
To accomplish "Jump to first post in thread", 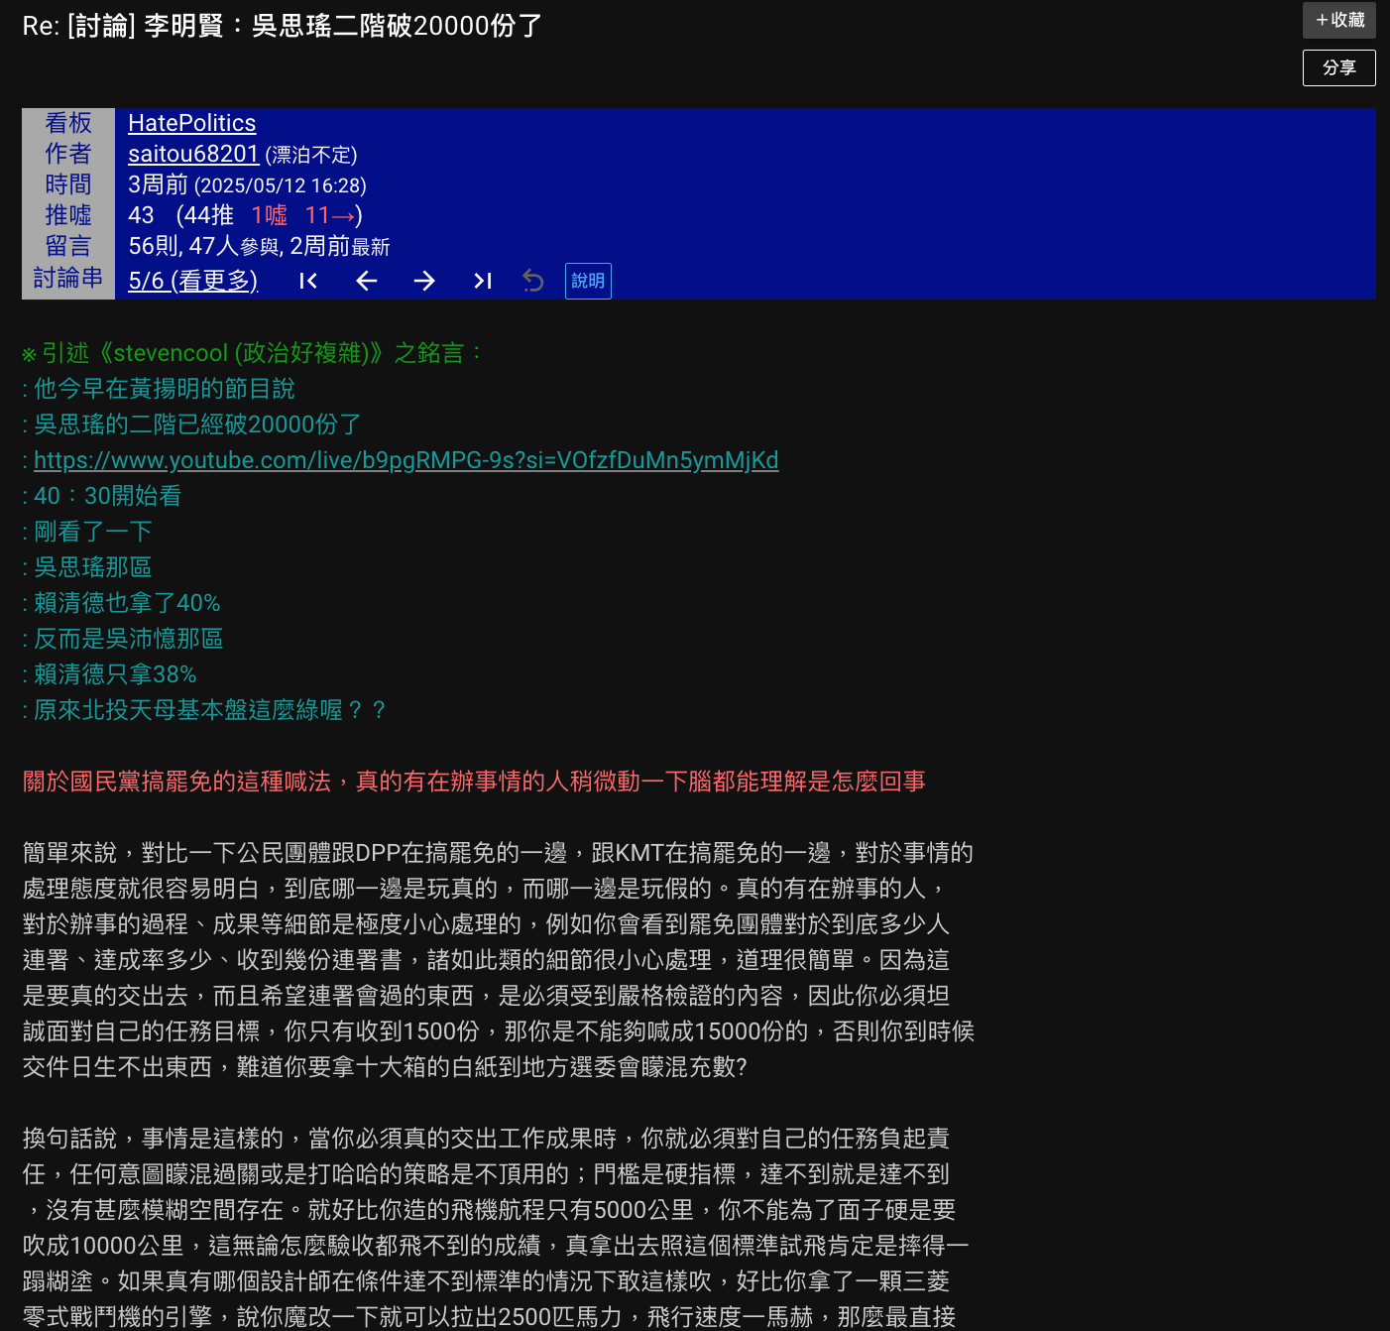I will click(308, 282).
